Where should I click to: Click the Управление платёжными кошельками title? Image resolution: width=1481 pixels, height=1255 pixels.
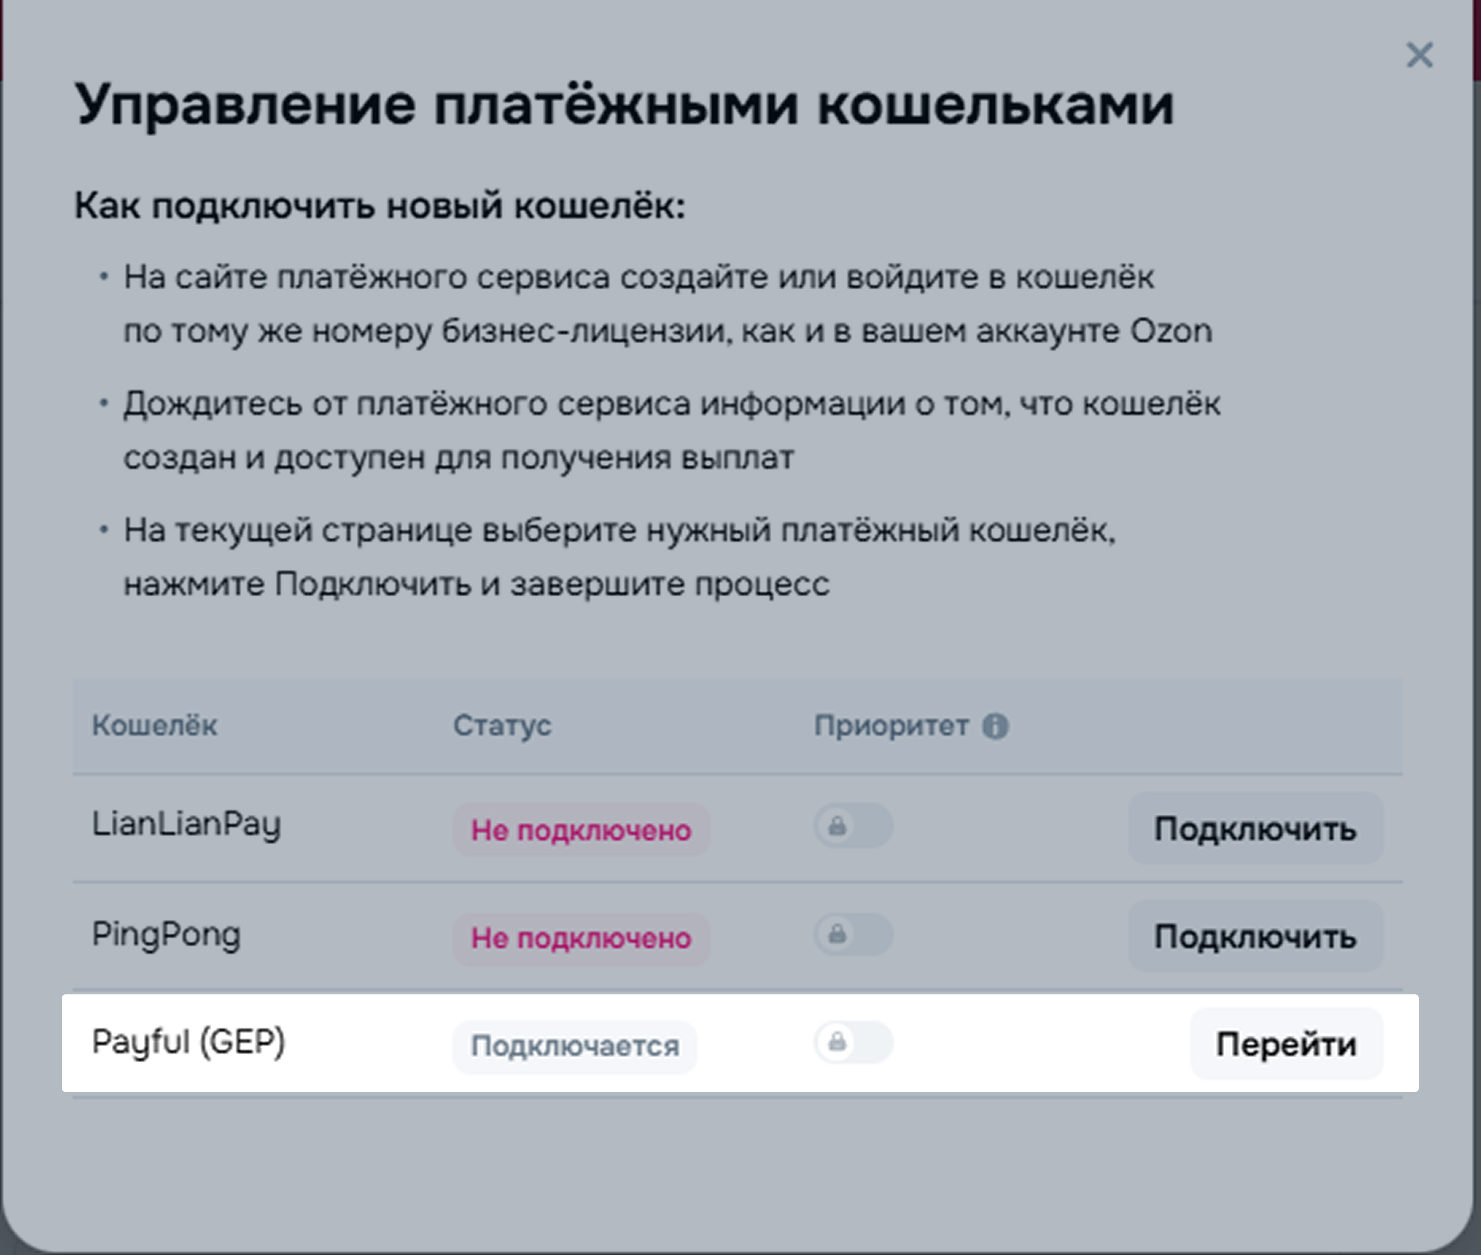point(624,105)
